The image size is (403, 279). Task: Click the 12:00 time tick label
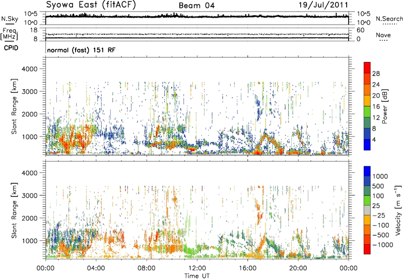point(197,268)
